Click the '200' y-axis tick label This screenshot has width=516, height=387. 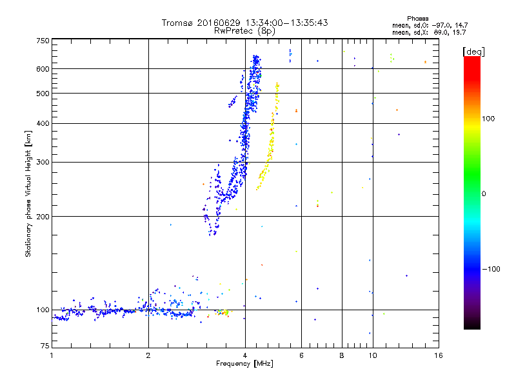click(x=43, y=217)
